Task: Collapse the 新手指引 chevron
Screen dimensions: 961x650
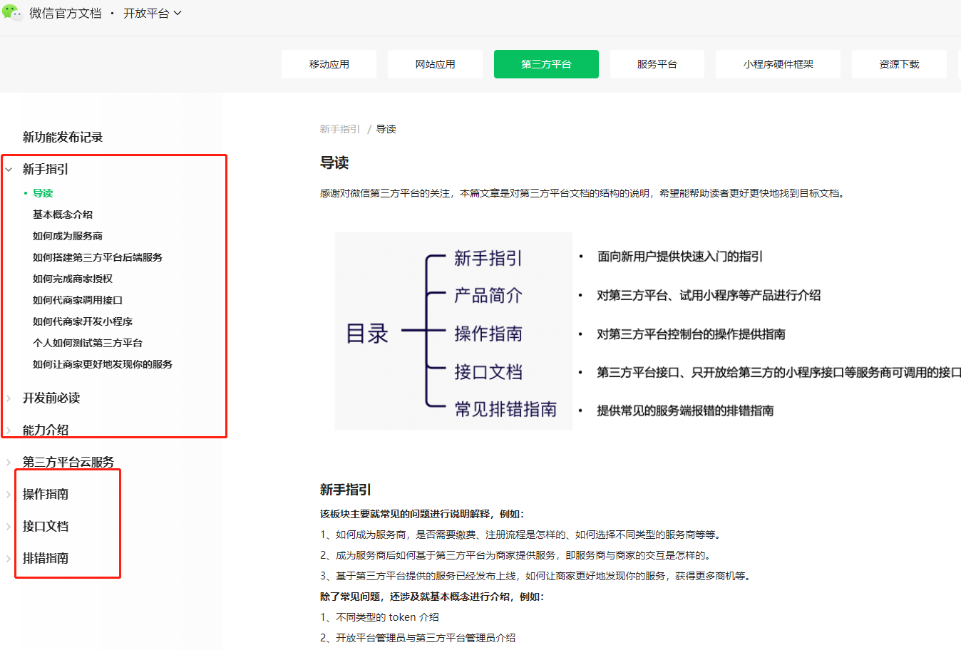Action: pyautogui.click(x=9, y=170)
